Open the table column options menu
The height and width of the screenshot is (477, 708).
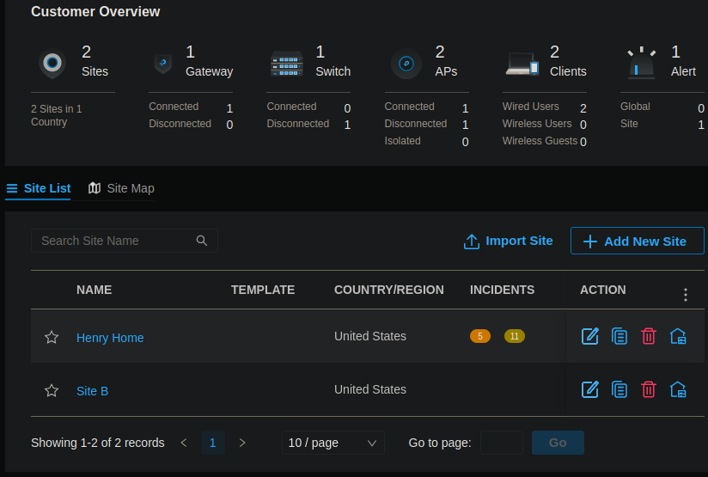[685, 295]
